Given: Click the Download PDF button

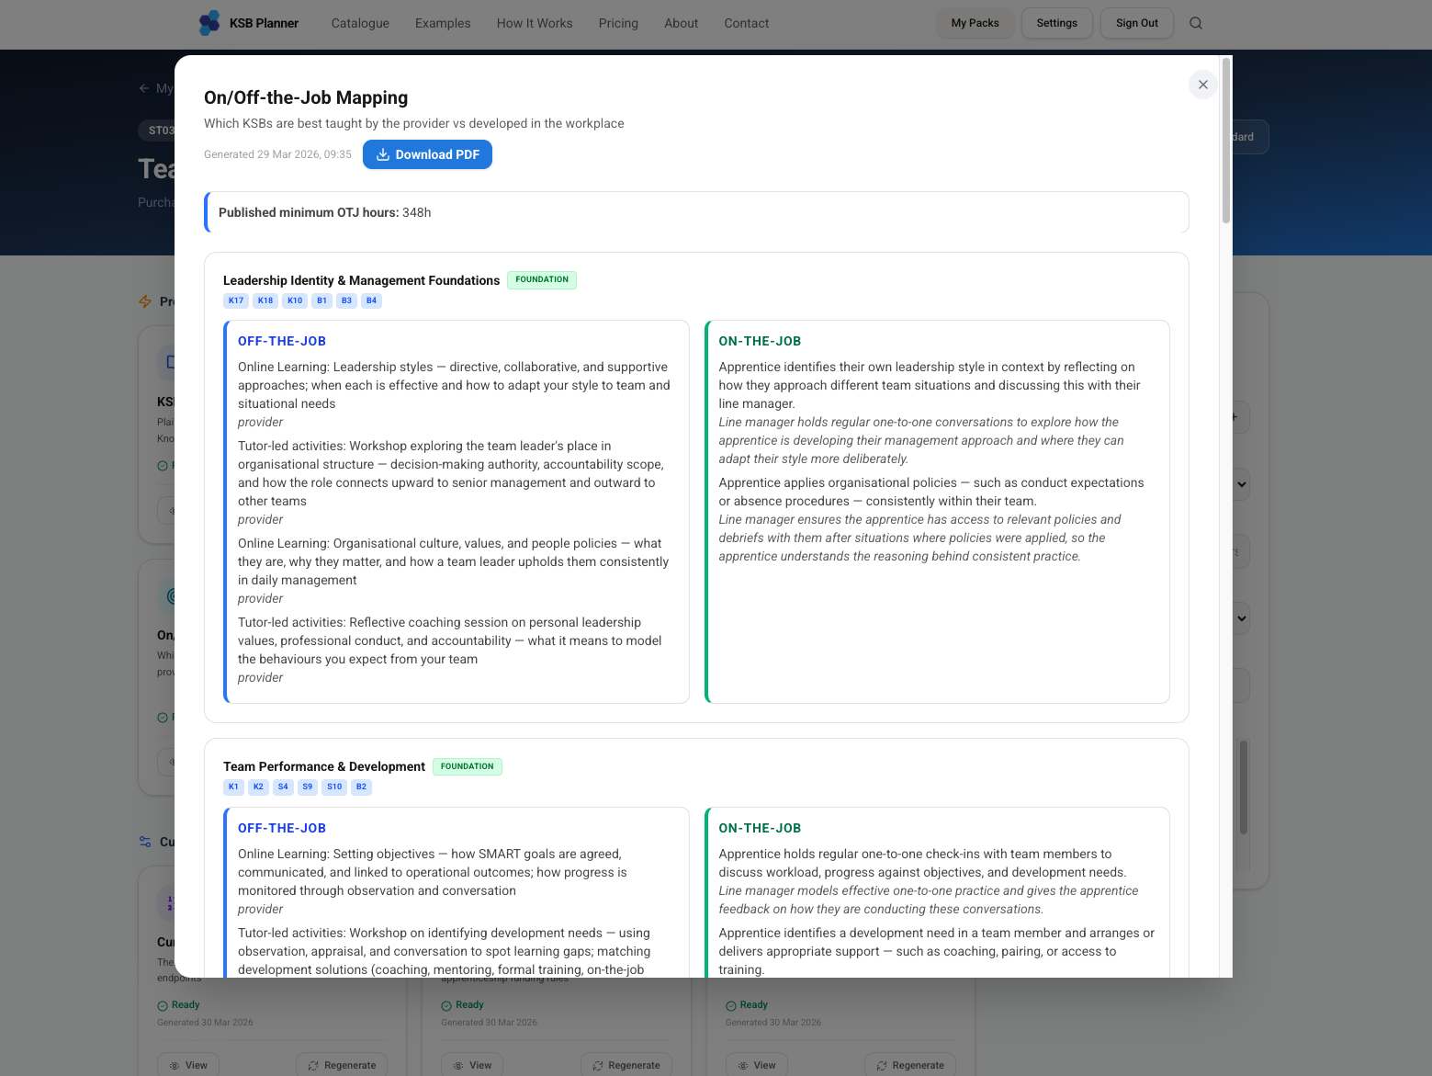Looking at the screenshot, I should tap(427, 154).
